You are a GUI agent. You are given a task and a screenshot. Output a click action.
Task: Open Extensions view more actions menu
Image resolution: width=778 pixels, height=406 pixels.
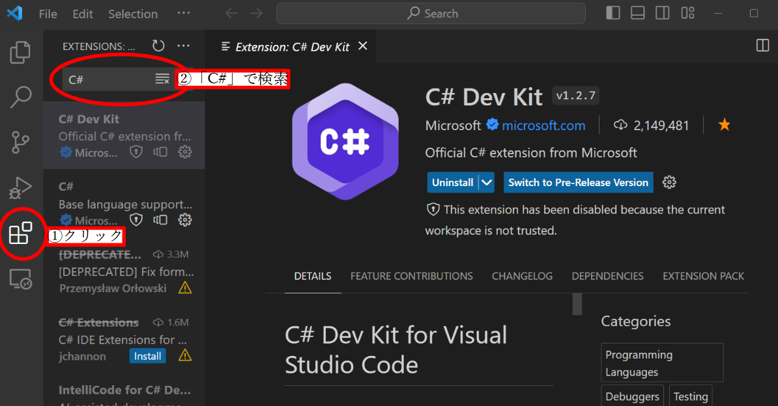pos(183,46)
